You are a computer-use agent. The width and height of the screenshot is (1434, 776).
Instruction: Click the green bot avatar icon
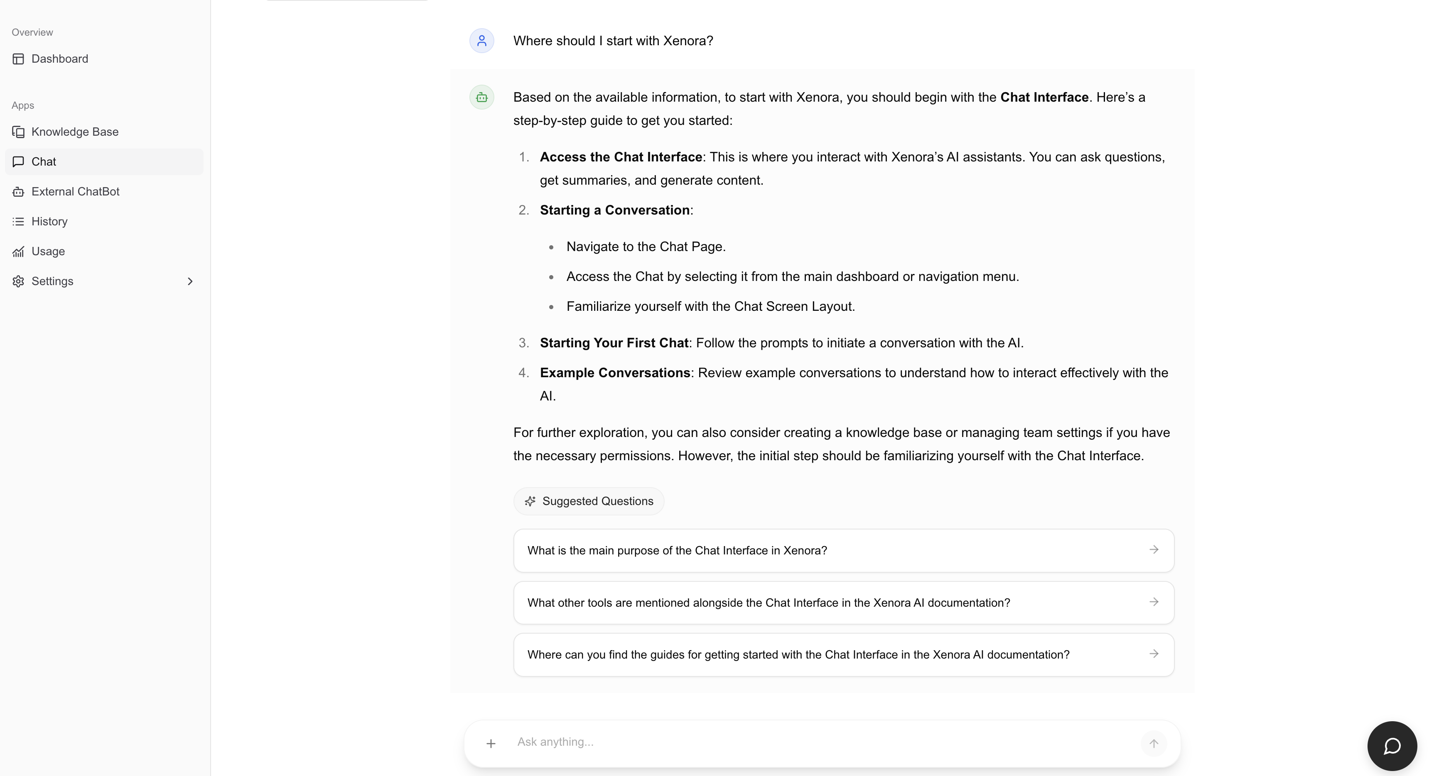click(x=482, y=97)
